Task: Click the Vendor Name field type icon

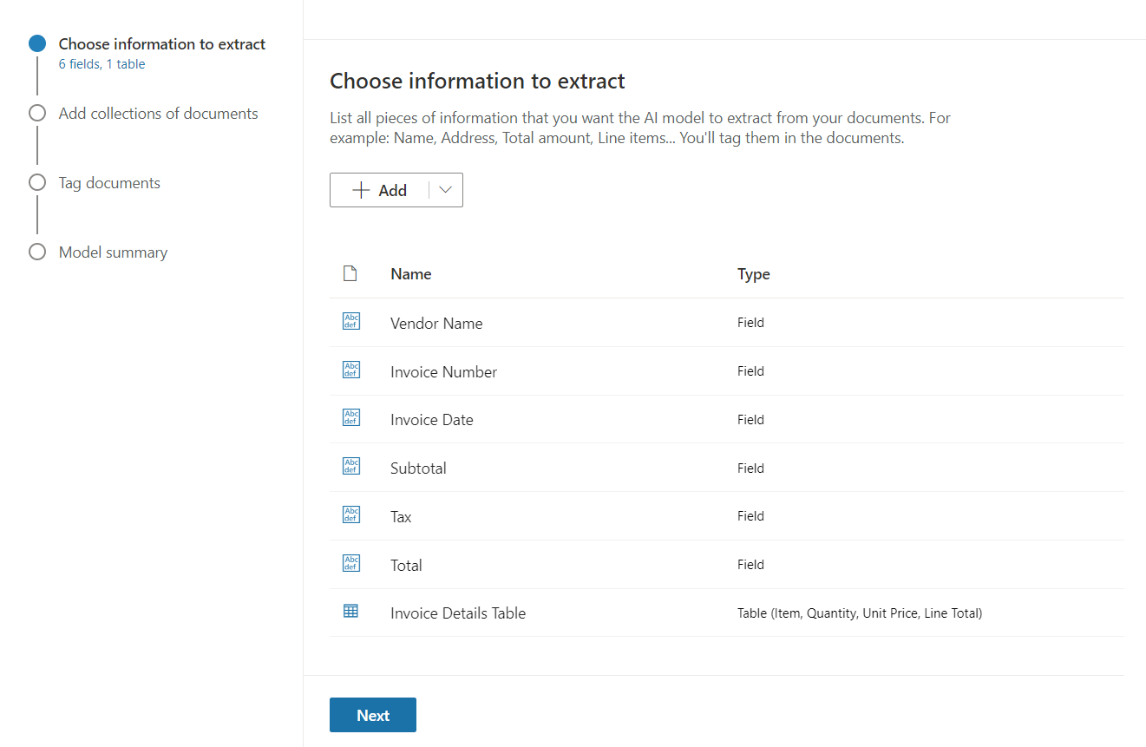Action: (350, 322)
